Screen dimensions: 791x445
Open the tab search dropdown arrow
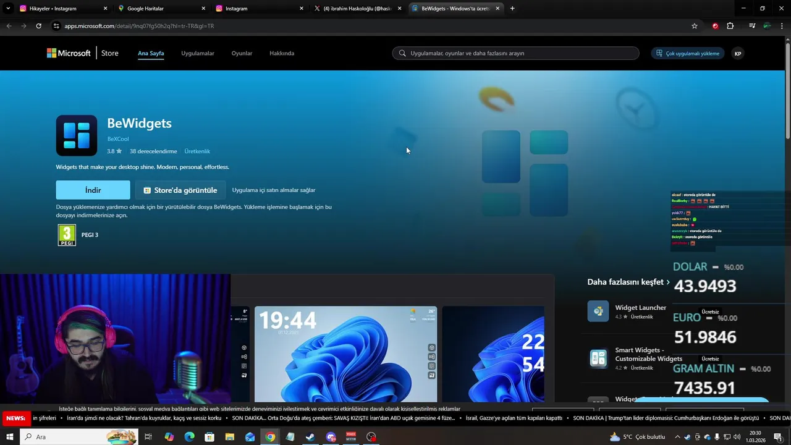(x=8, y=9)
